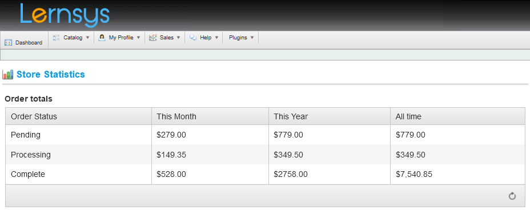Screen dimensions: 530x210
Task: Expand the My Profile dropdown arrow
Action: point(138,38)
